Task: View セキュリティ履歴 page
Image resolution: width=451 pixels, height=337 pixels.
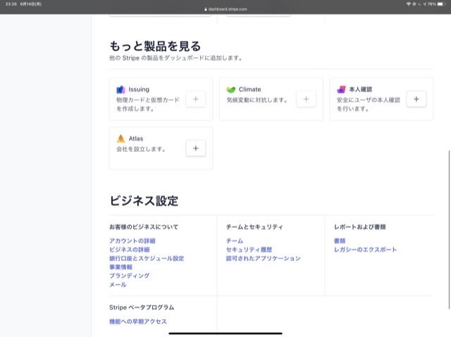Action: (249, 250)
